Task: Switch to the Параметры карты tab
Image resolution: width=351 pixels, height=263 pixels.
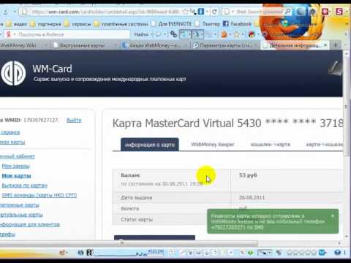Action: (x=225, y=45)
